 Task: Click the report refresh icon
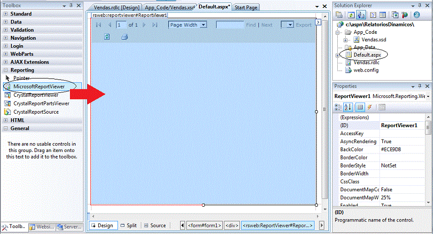point(107,37)
